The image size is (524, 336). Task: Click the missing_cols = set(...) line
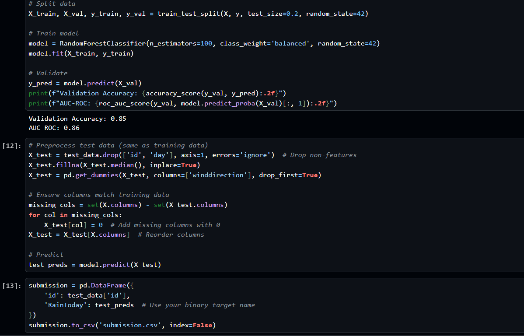coord(128,205)
